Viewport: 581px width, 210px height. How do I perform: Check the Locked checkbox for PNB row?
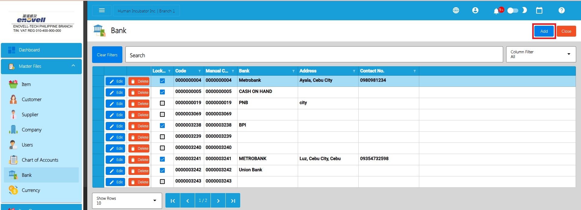coord(162,103)
